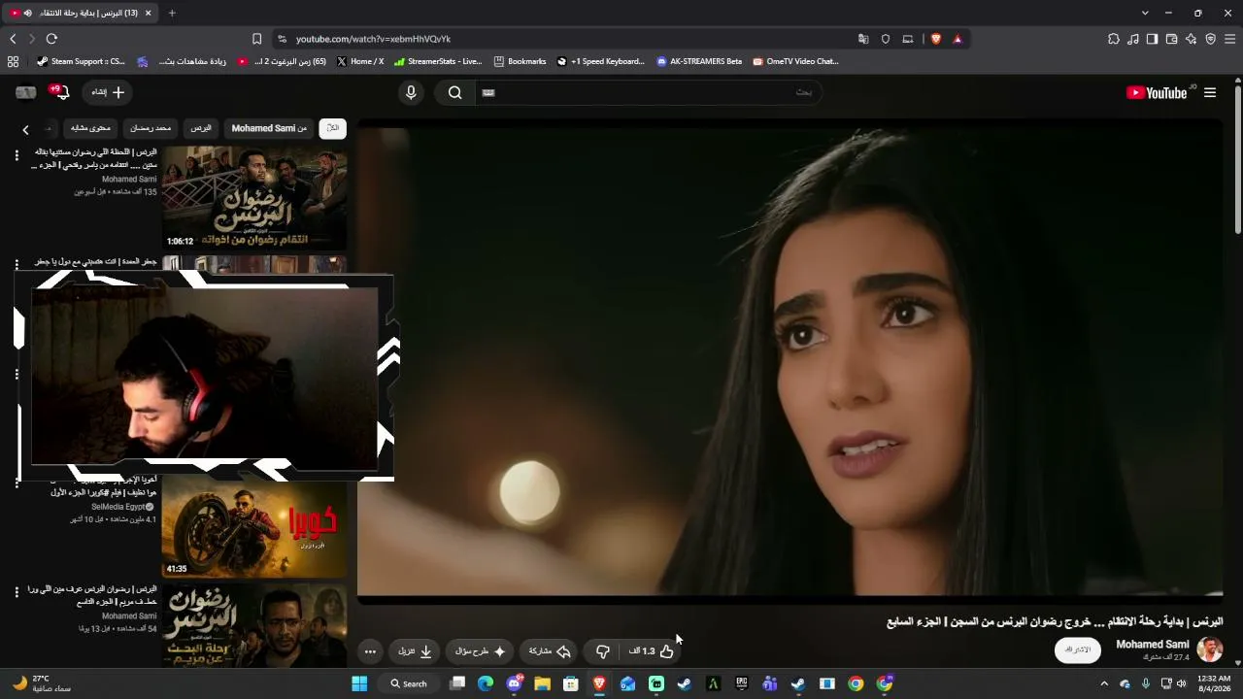
Task: Click the YouTube search magnifier button
Action: [x=454, y=92]
